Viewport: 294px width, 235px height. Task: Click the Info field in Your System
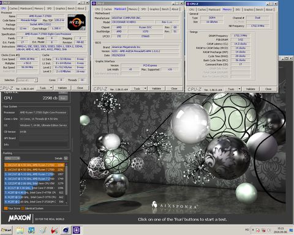[43, 144]
